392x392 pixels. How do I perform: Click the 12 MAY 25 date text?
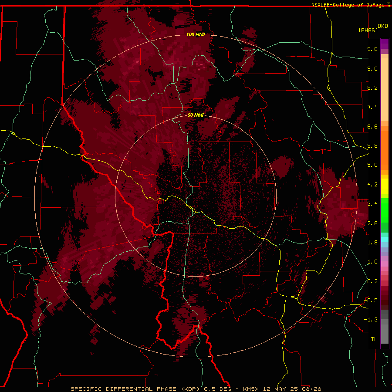(281, 389)
